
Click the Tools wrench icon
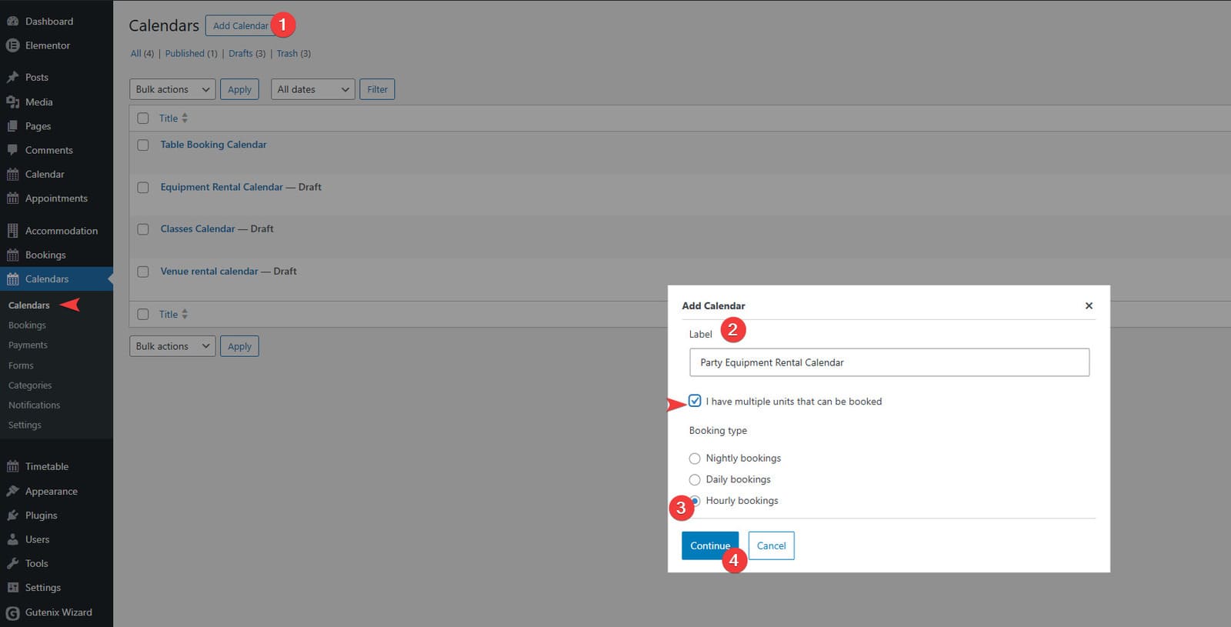[12, 563]
